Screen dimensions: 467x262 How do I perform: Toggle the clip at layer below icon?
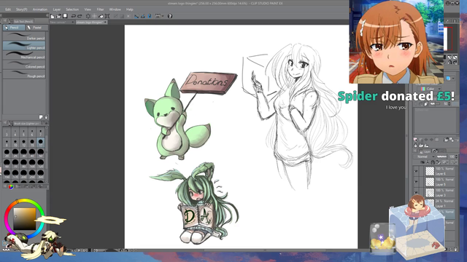click(422, 162)
